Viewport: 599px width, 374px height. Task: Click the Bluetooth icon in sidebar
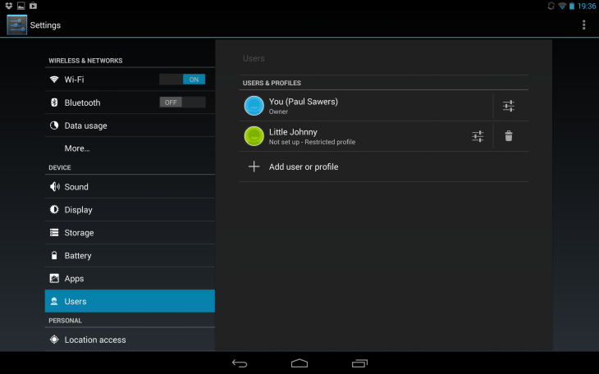[x=54, y=103]
